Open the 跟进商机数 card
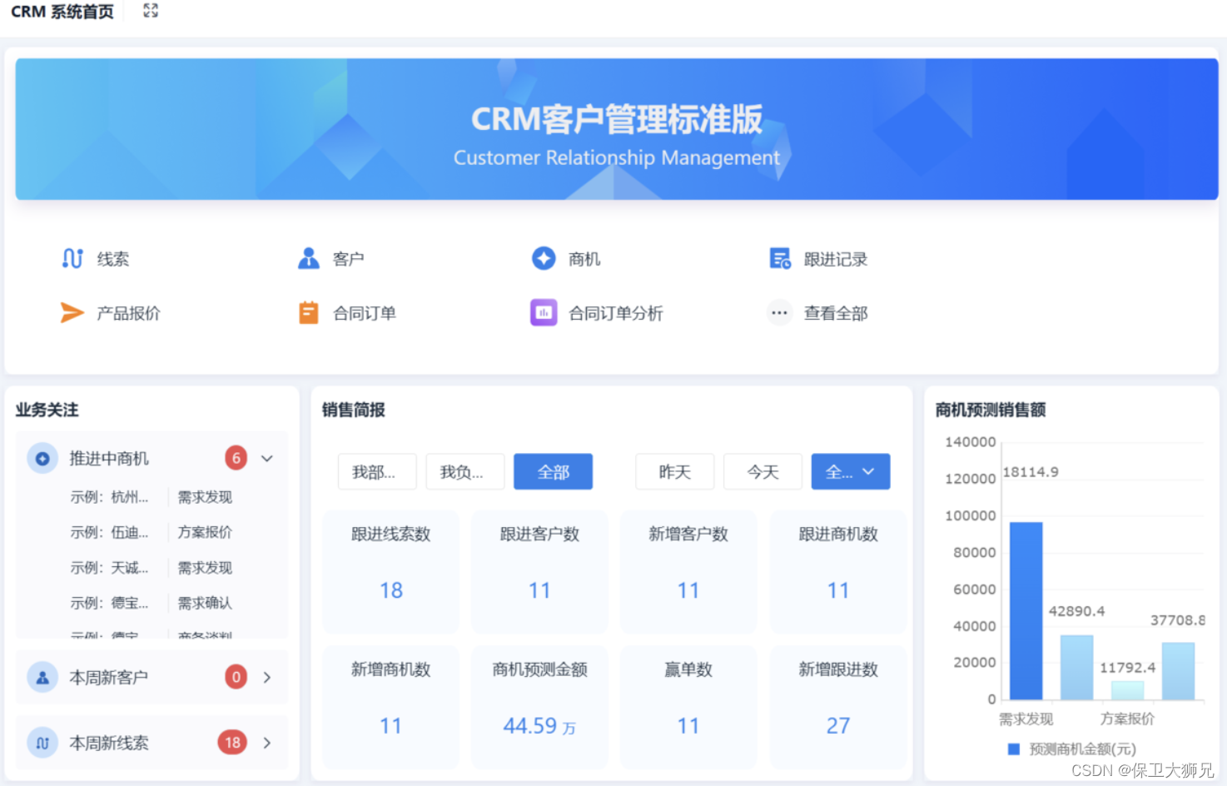The height and width of the screenshot is (786, 1227). click(x=838, y=571)
